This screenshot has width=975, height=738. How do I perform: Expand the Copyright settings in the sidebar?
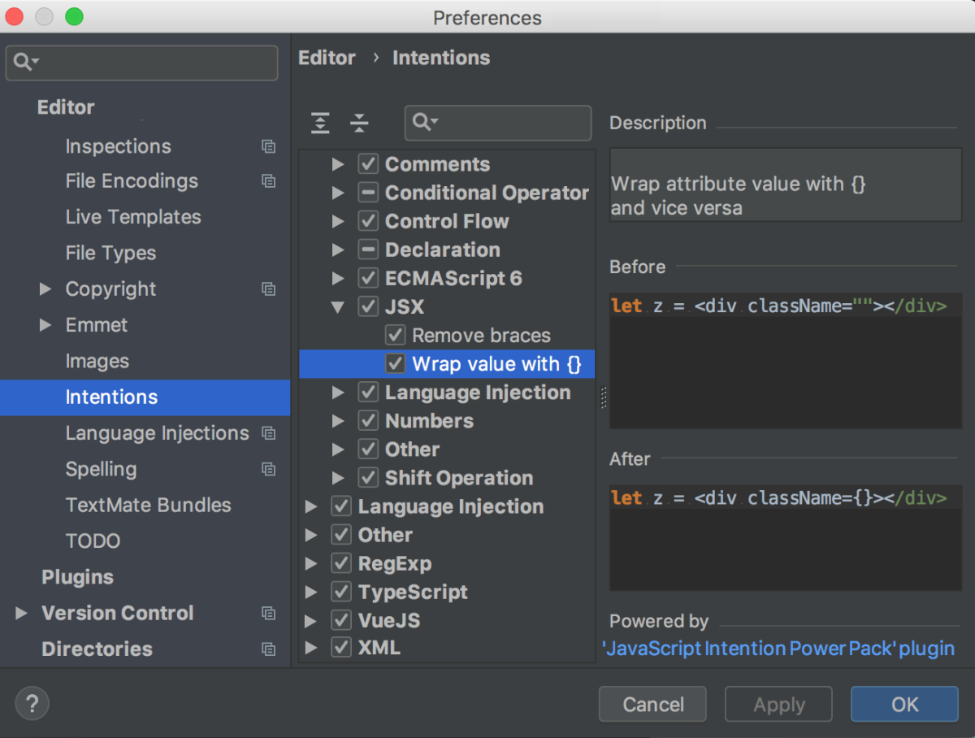pyautogui.click(x=45, y=289)
